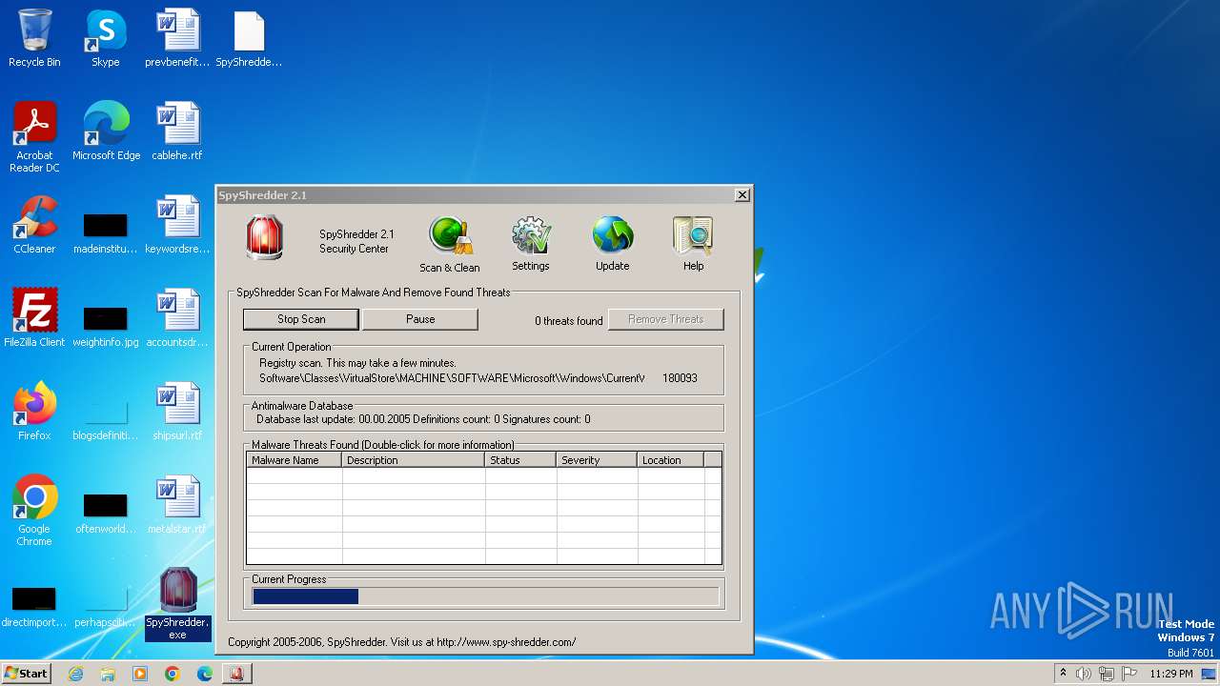Open File Explorer from the taskbar
1220x686 pixels.
[108, 674]
